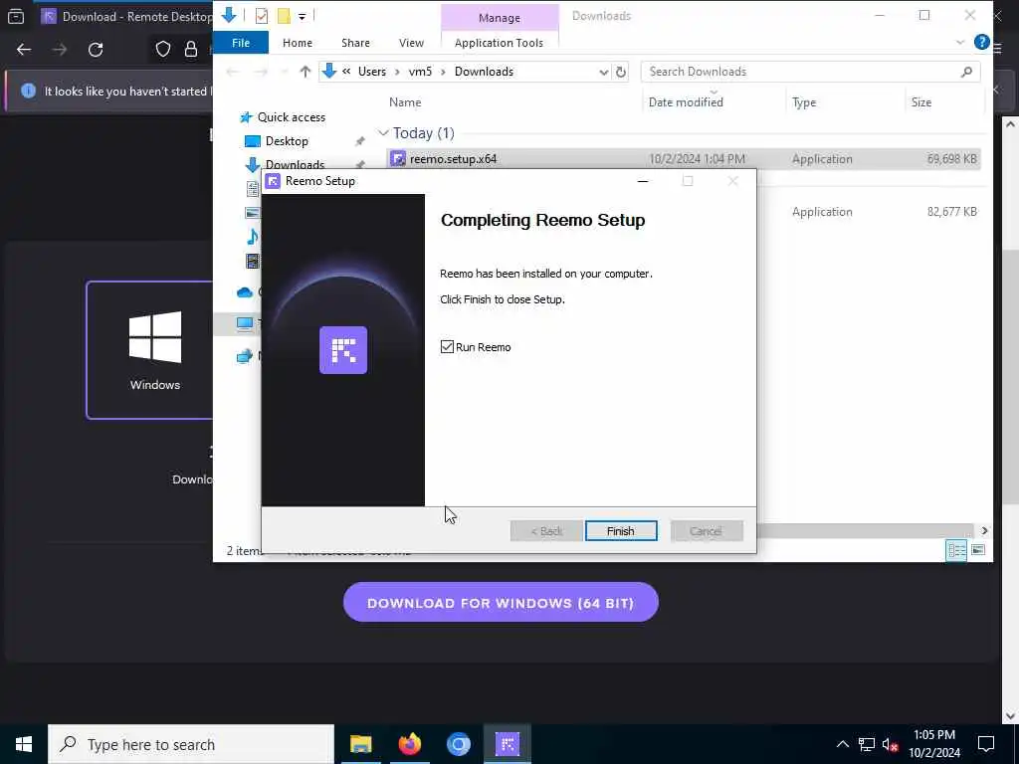
Task: Select the Manage contextual tab
Action: tap(500, 18)
